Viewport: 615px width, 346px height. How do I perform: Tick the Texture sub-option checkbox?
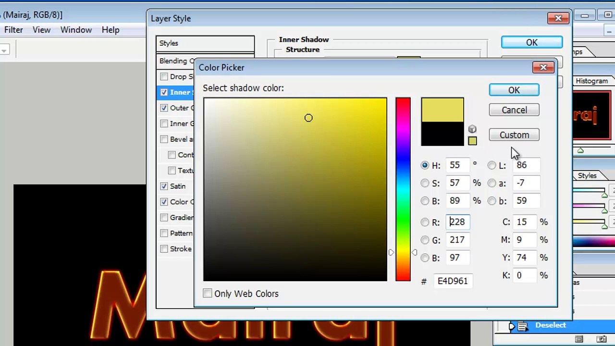tap(172, 171)
